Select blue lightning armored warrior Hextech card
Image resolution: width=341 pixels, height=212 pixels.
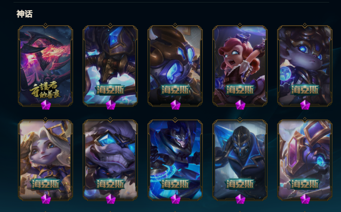[175, 159]
